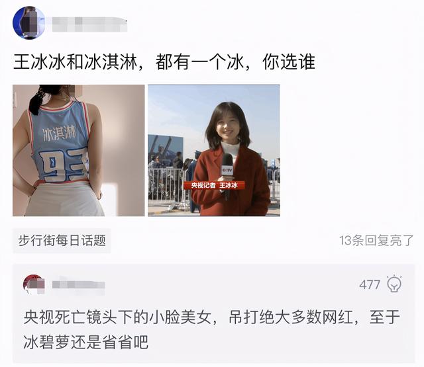This screenshot has height=367, width=424.
Task: Open the original poster's round avatar
Action: coord(29,23)
